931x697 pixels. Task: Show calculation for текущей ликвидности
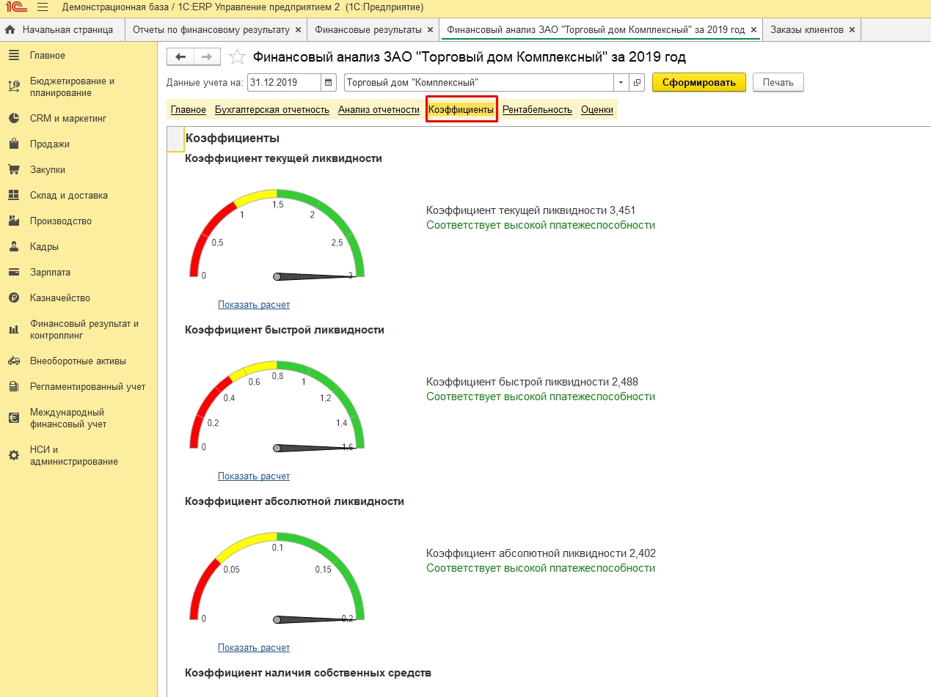click(x=254, y=305)
